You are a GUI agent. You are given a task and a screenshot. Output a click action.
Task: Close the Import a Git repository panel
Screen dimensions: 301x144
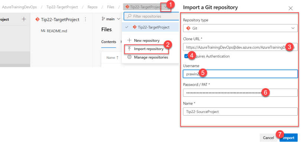pos(291,8)
